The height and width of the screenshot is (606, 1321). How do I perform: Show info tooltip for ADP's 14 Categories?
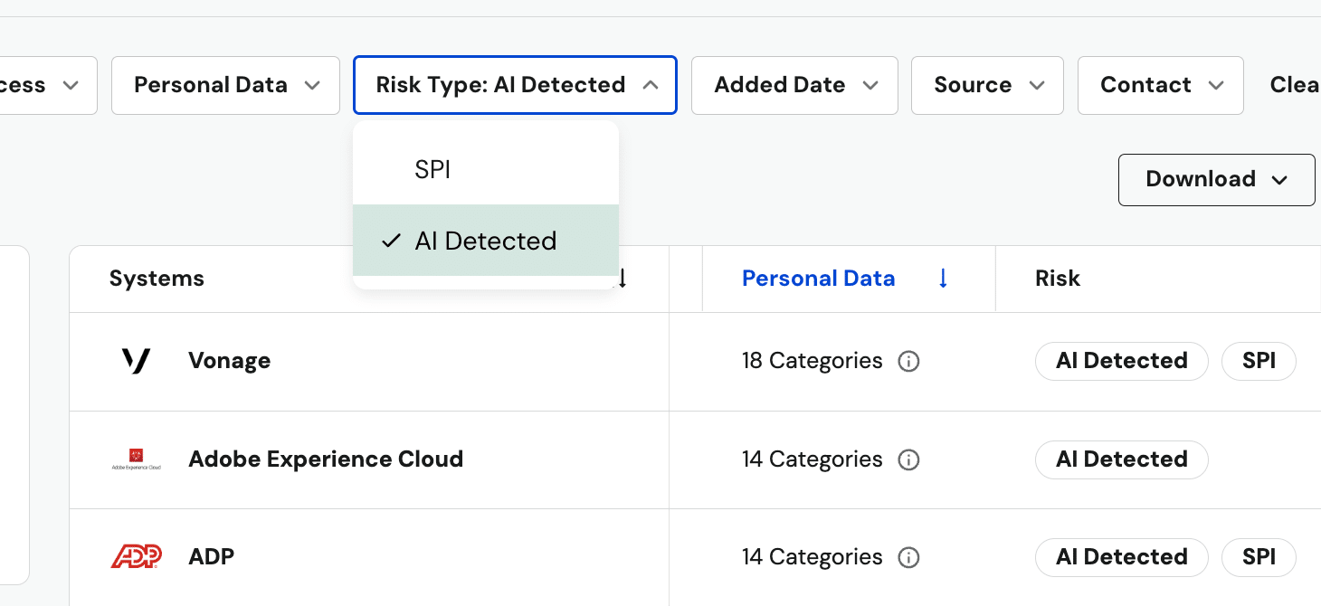point(908,557)
